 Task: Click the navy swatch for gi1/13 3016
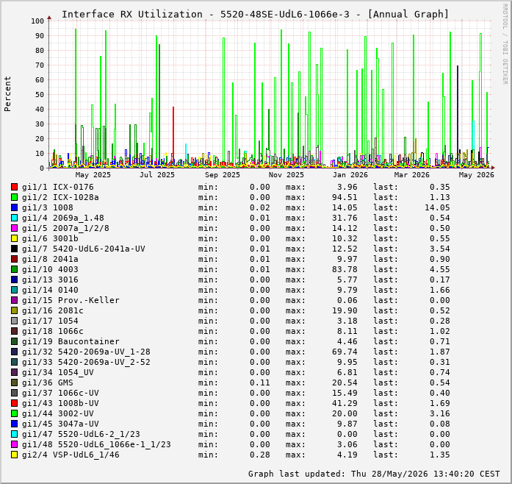[x=14, y=280]
